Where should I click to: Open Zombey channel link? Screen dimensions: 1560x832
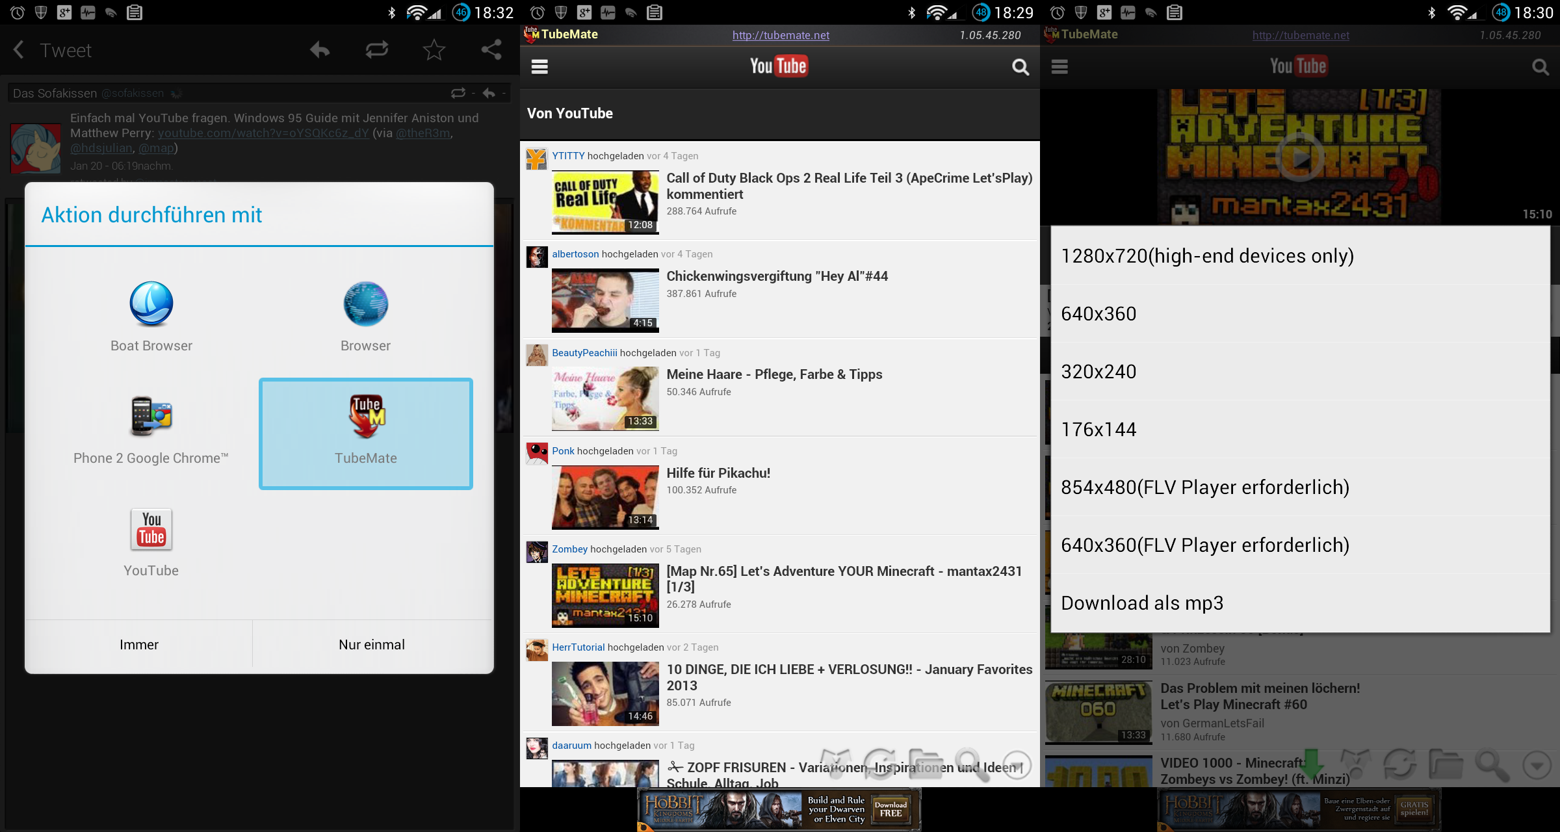569,549
